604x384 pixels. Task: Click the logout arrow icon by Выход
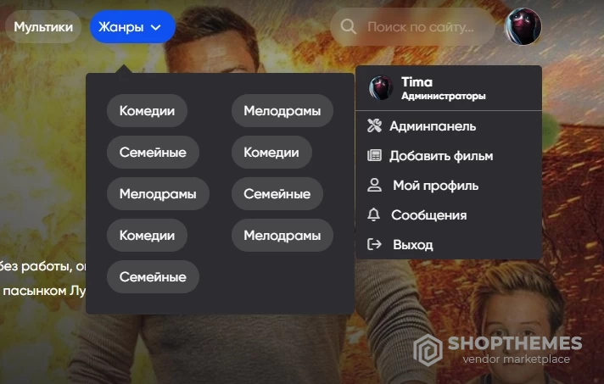click(x=374, y=244)
